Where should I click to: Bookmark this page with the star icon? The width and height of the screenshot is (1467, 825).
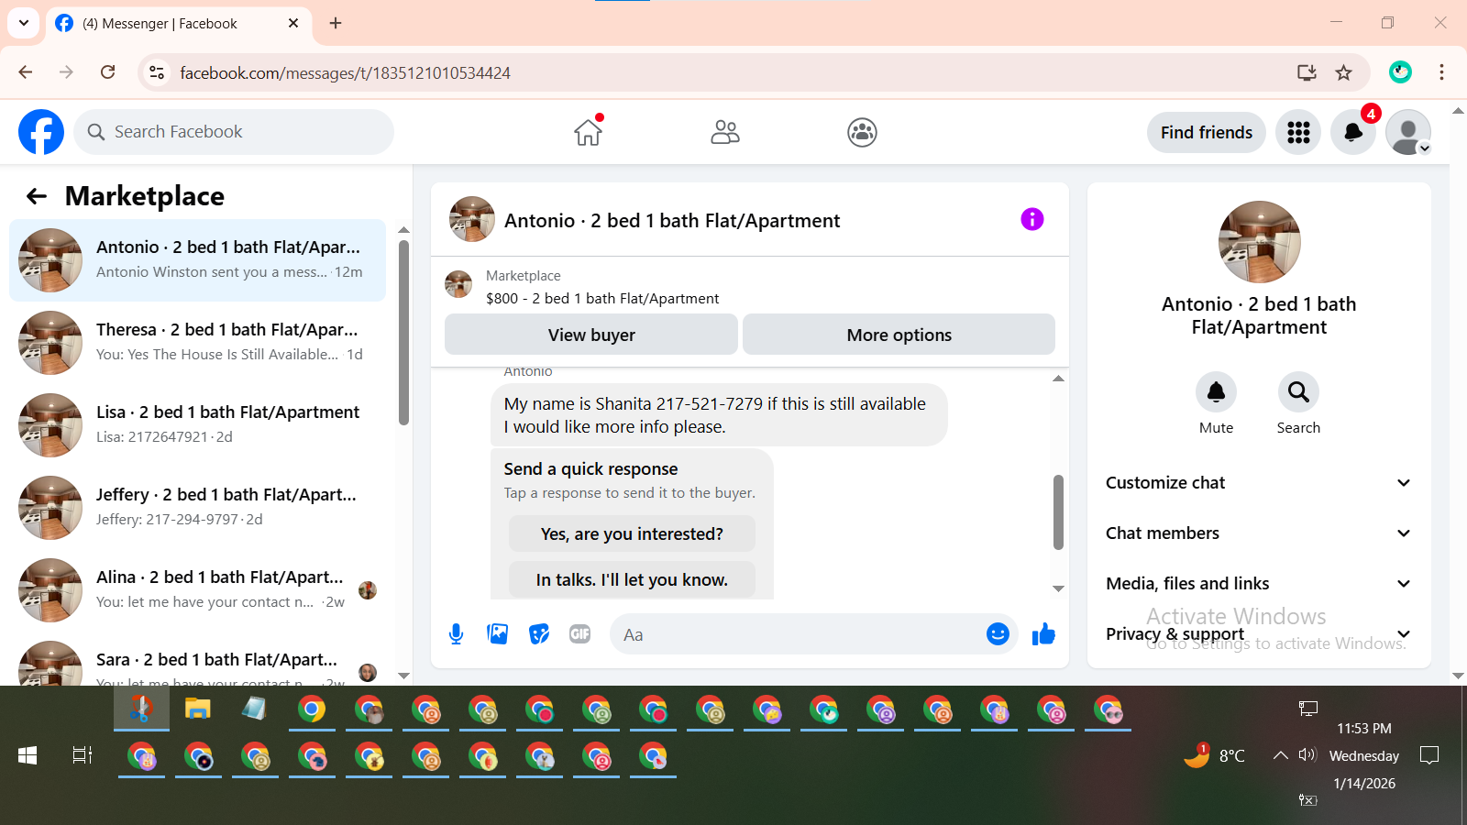pos(1344,72)
